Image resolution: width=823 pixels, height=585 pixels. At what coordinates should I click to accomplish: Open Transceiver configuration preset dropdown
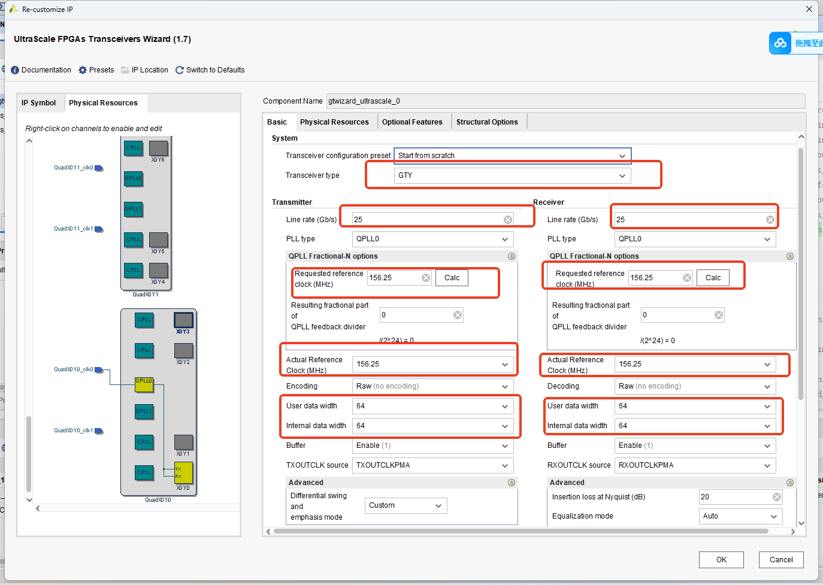[x=513, y=156]
